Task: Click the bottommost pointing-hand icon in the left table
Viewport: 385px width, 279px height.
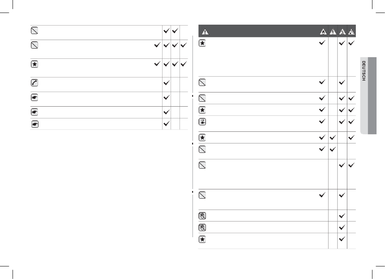Action: point(35,124)
